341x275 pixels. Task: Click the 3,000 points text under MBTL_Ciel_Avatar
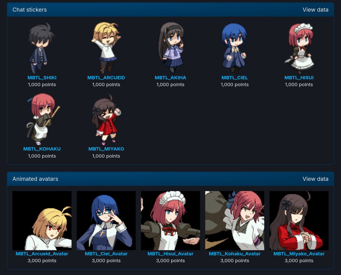(x=106, y=261)
